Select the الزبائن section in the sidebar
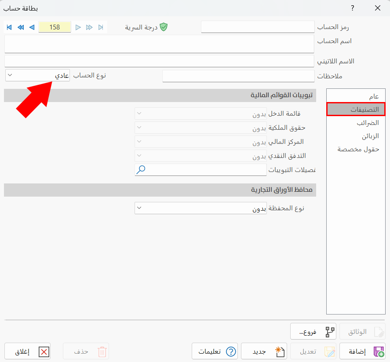 [356, 136]
